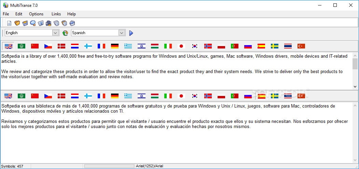Click the source text scrollbar thumb
The image size is (359, 169).
[x=355, y=64]
